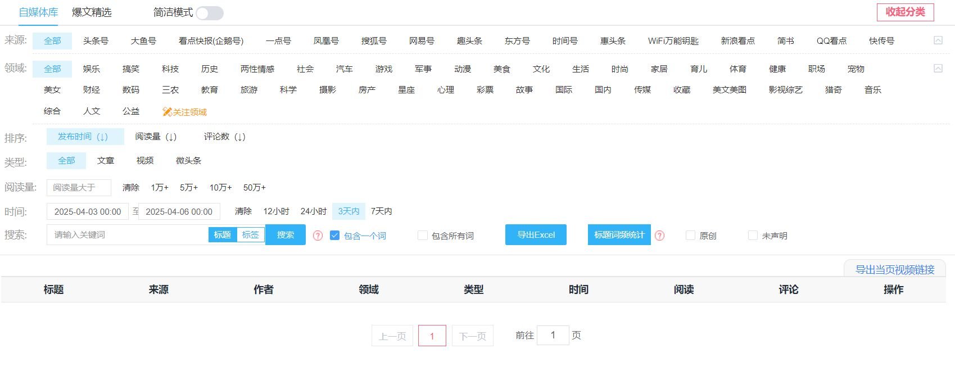Click the help icon next to search button
Viewport: 955px width, 371px height.
(x=318, y=236)
